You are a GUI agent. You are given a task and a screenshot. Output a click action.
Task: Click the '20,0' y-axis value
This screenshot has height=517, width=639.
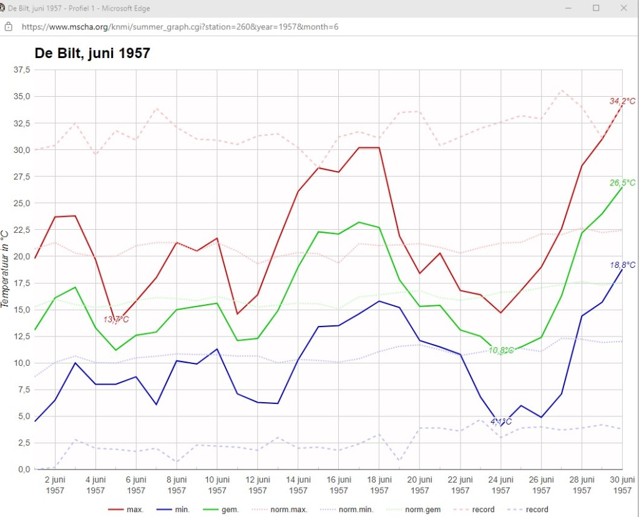coord(22,257)
